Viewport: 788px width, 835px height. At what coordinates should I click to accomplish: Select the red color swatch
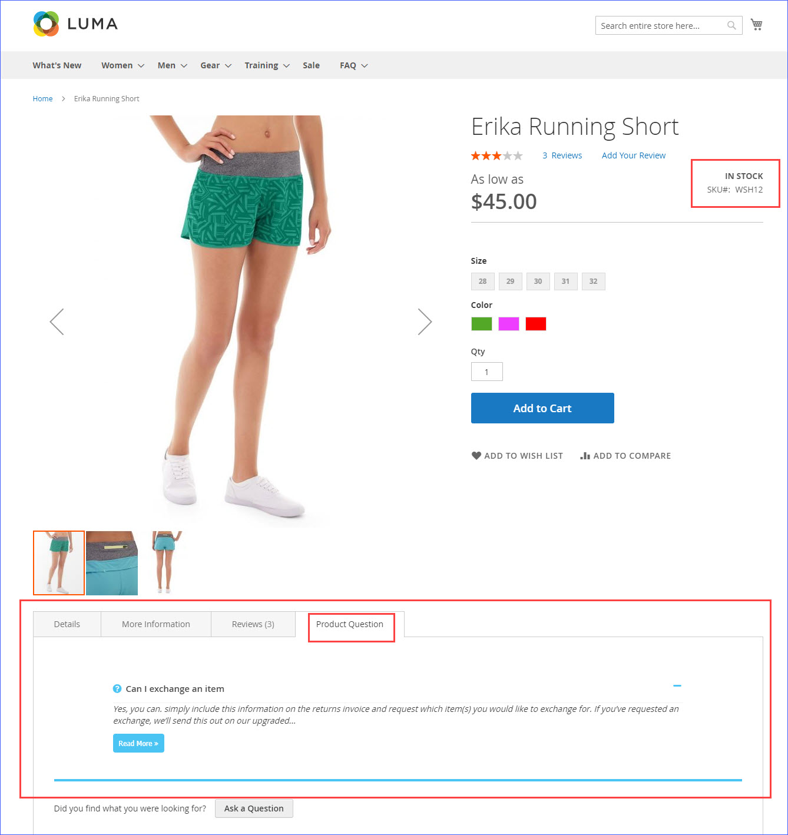[x=535, y=323]
